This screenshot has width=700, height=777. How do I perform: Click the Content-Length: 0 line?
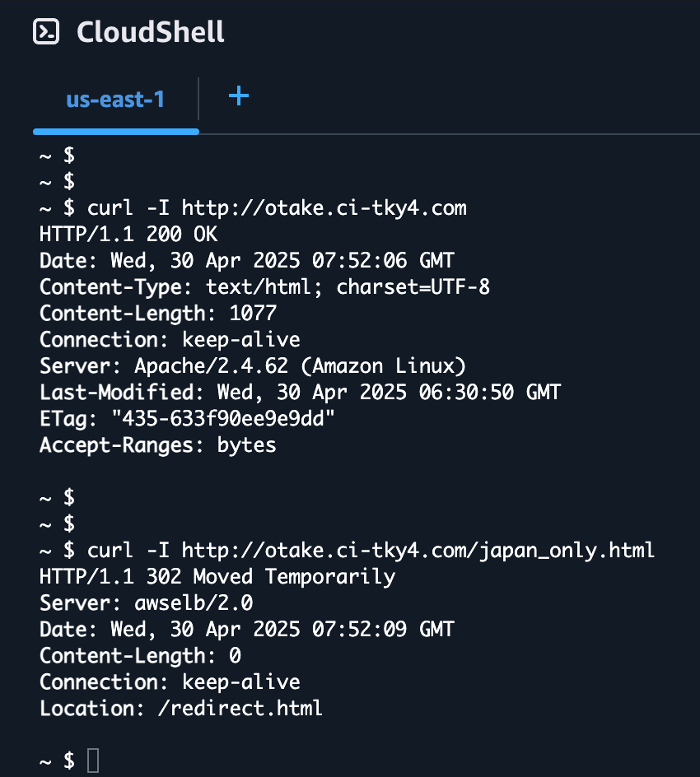(x=140, y=655)
